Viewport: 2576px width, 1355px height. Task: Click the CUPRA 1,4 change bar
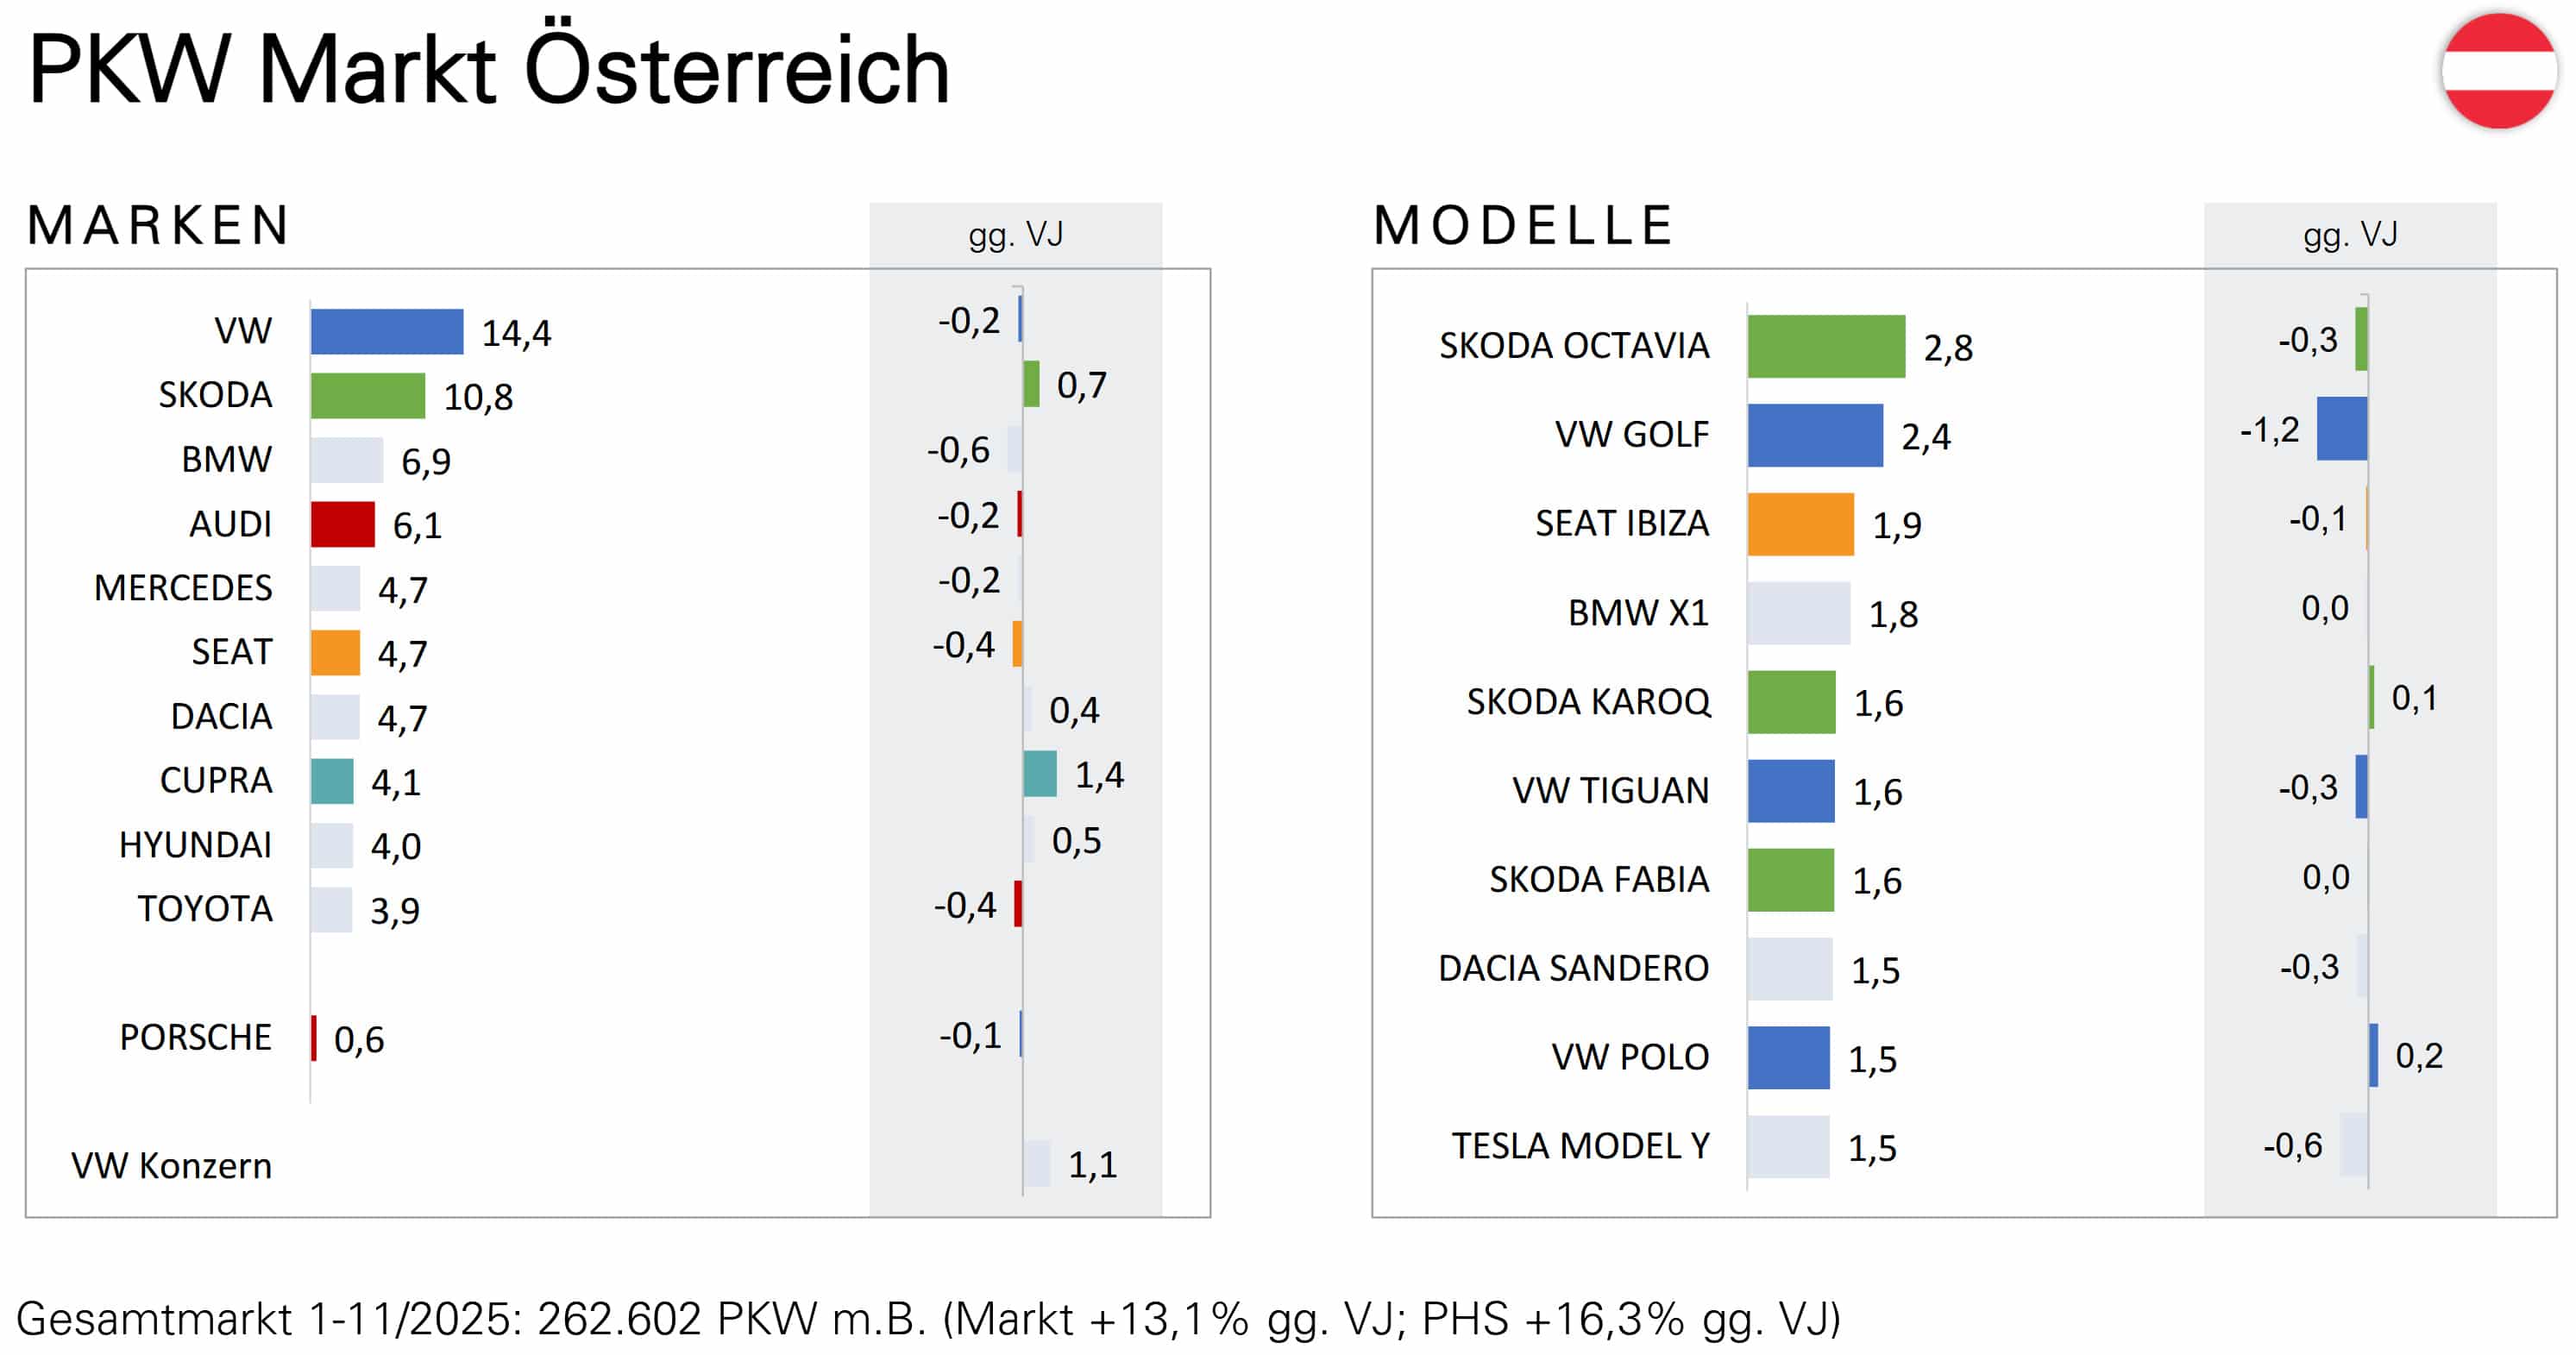[x=1040, y=774]
